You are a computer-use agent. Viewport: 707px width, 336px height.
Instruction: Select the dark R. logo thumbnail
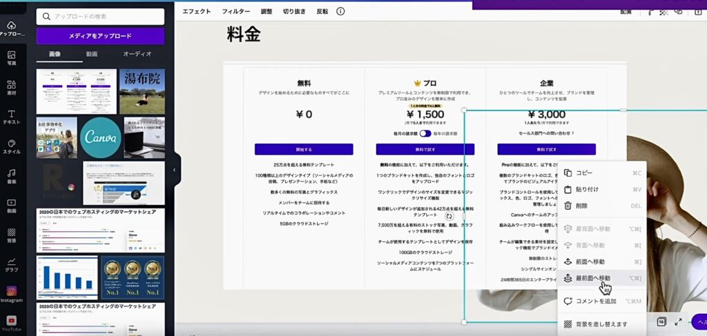59,183
